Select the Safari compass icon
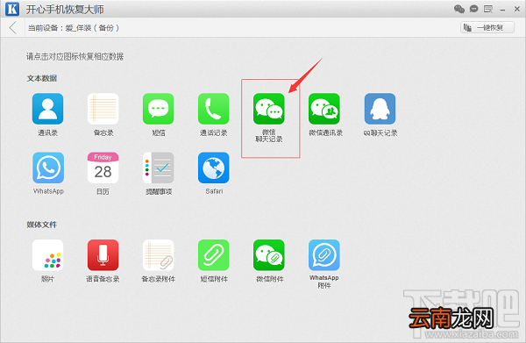This screenshot has width=526, height=343. [x=214, y=168]
